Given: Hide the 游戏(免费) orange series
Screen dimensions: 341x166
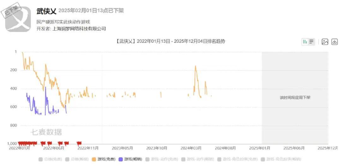Looking at the screenshot, I should [x=104, y=159].
